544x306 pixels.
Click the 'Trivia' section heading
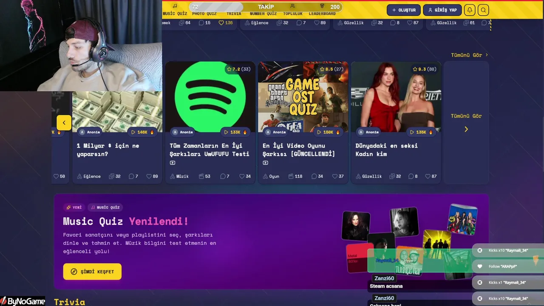pyautogui.click(x=69, y=302)
